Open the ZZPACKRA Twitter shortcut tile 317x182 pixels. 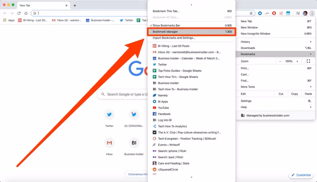[x=134, y=118]
